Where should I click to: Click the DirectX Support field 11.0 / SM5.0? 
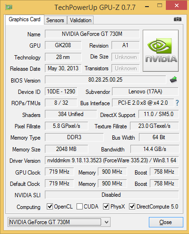159,114
